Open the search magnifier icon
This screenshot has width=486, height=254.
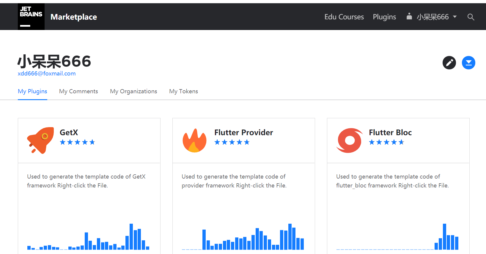[471, 17]
